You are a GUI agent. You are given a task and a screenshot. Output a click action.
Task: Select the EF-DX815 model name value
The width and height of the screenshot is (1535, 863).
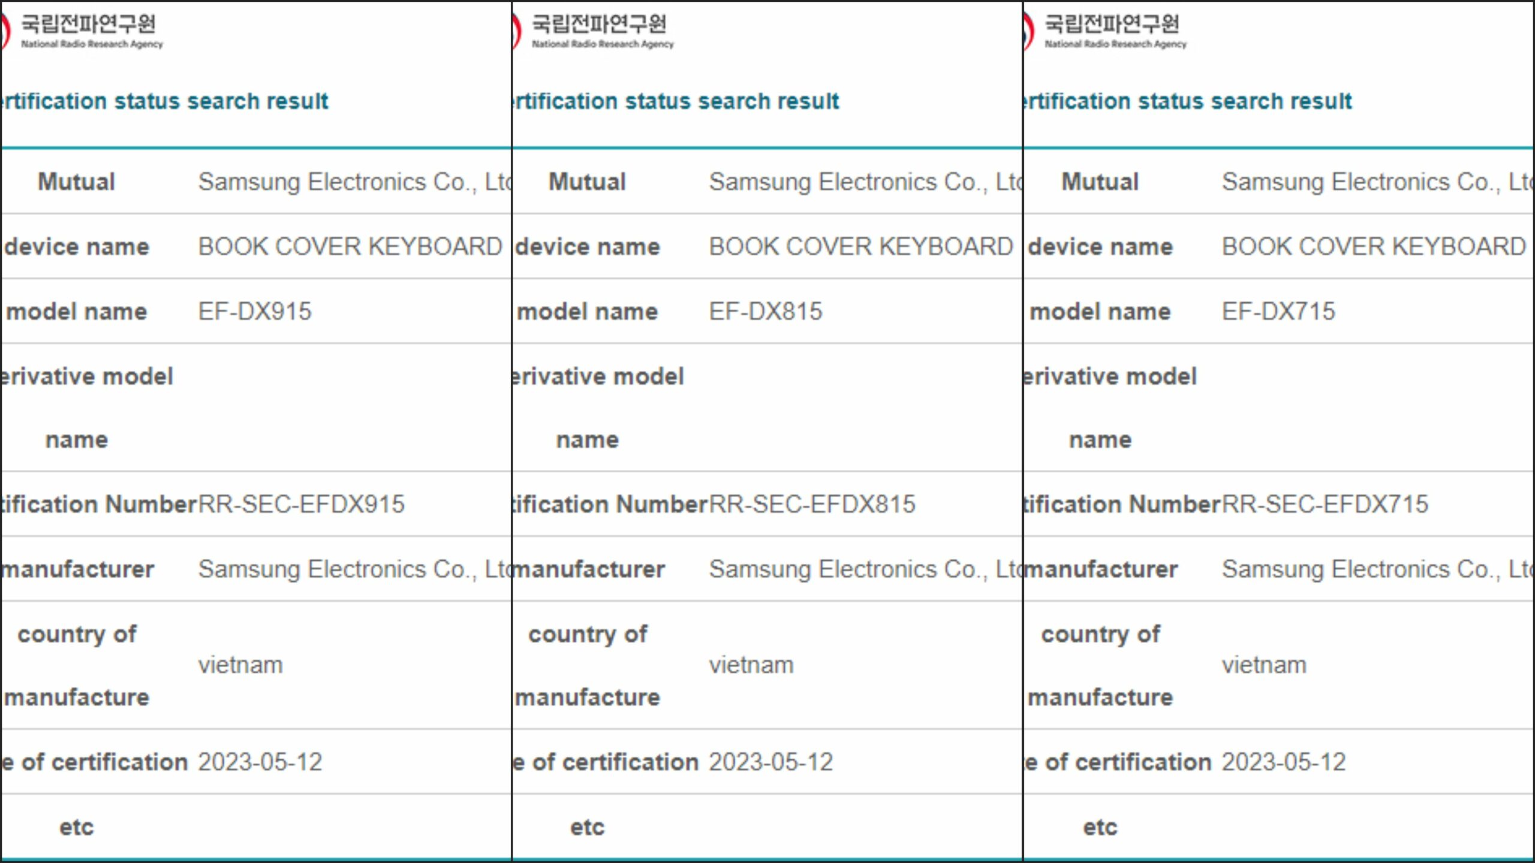[766, 312]
